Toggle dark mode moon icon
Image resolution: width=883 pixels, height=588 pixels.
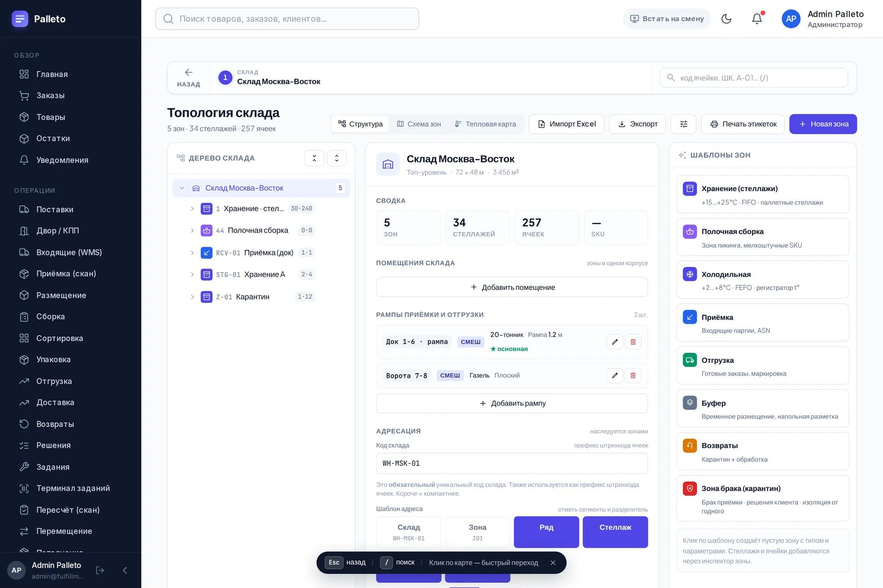pyautogui.click(x=726, y=19)
